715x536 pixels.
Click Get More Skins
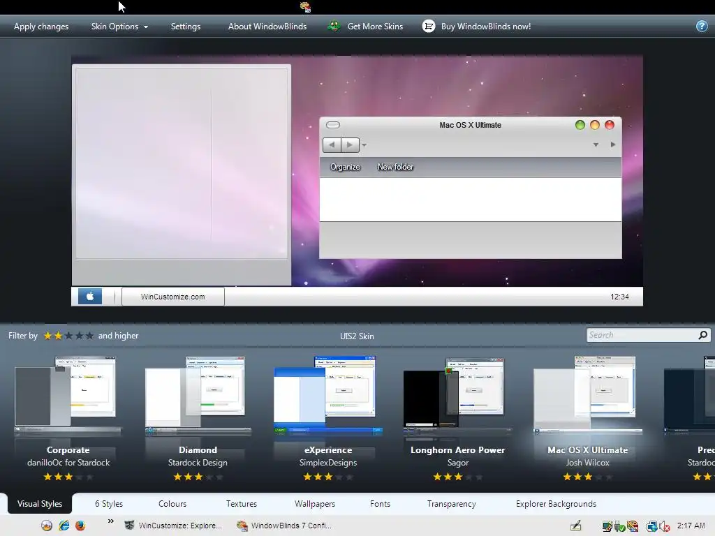(x=375, y=27)
